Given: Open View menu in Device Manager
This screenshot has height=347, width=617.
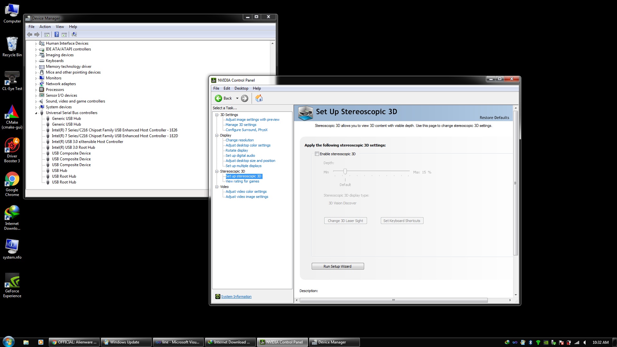Looking at the screenshot, I should (x=60, y=27).
